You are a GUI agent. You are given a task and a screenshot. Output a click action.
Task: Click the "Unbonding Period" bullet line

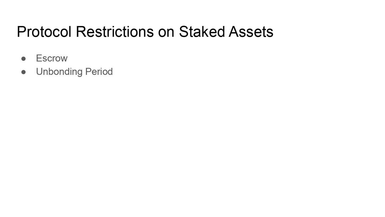pos(74,72)
